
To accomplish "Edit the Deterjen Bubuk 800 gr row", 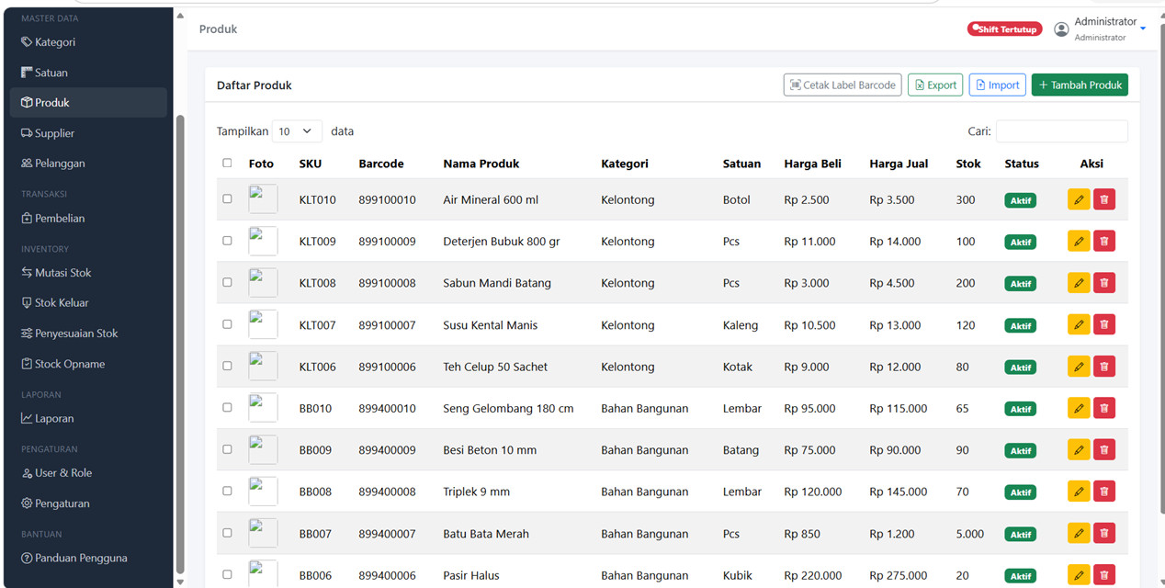I will 1079,241.
